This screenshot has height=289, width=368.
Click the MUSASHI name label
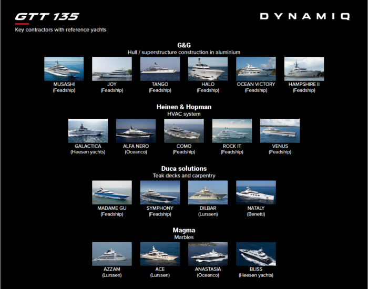64,84
